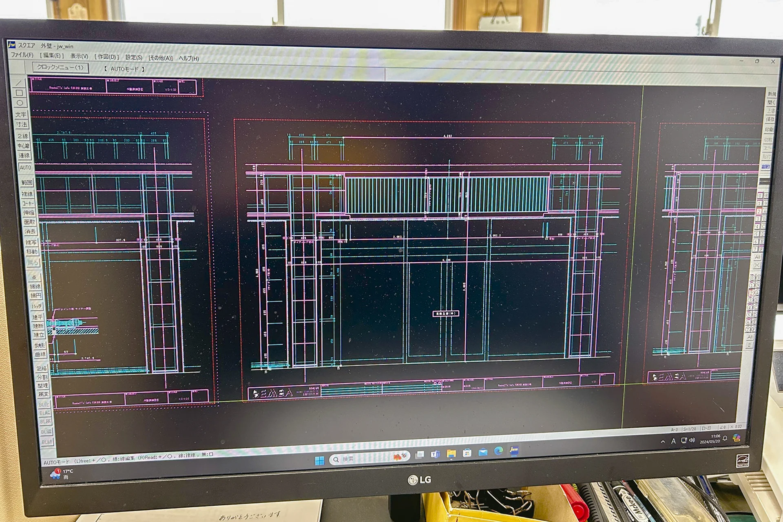
Task: Pick the 複線 offset line tool
Action: 27,194
